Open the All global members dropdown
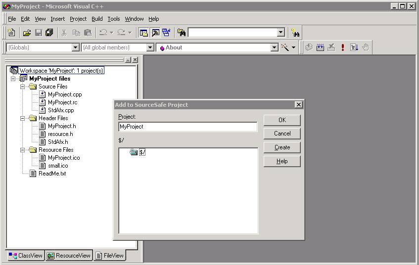Image resolution: width=419 pixels, height=265 pixels. click(x=150, y=47)
